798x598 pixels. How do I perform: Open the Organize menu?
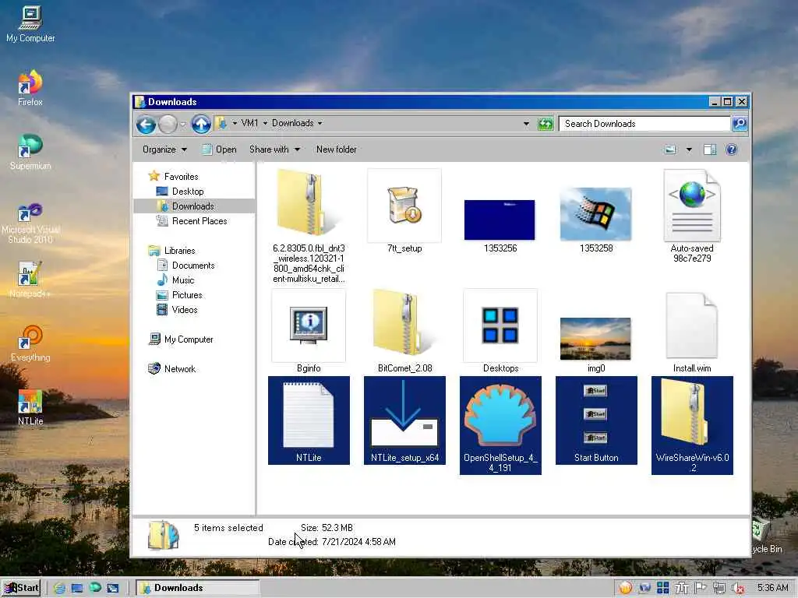[164, 149]
